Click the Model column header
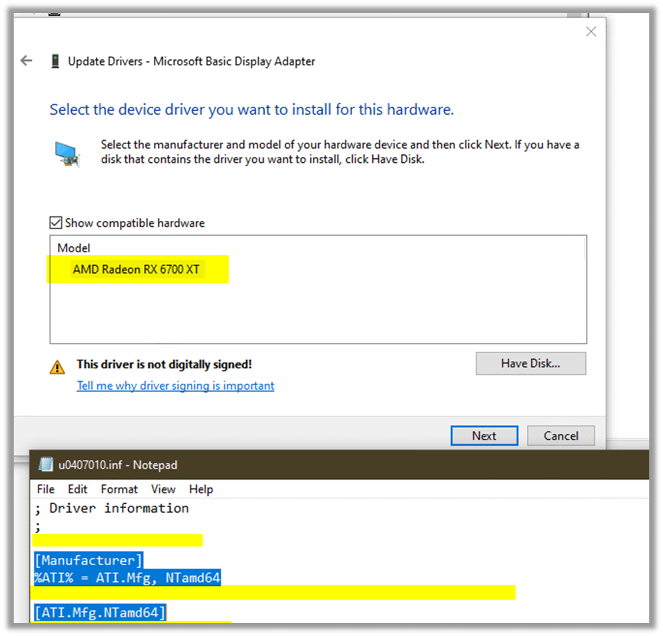663x636 pixels. pos(74,248)
